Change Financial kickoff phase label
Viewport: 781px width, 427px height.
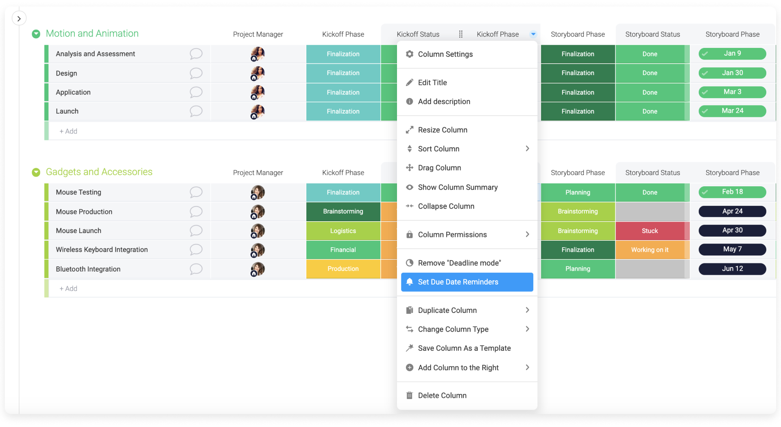(343, 250)
